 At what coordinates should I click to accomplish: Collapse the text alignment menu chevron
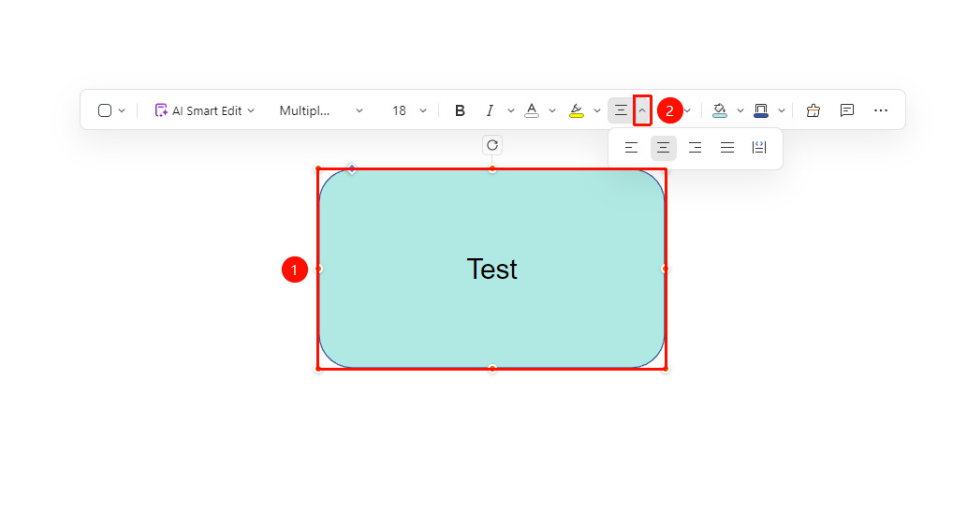(x=642, y=110)
